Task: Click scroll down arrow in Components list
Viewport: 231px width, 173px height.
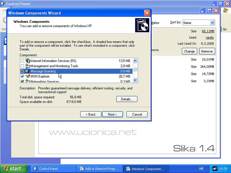Action: click(x=135, y=80)
